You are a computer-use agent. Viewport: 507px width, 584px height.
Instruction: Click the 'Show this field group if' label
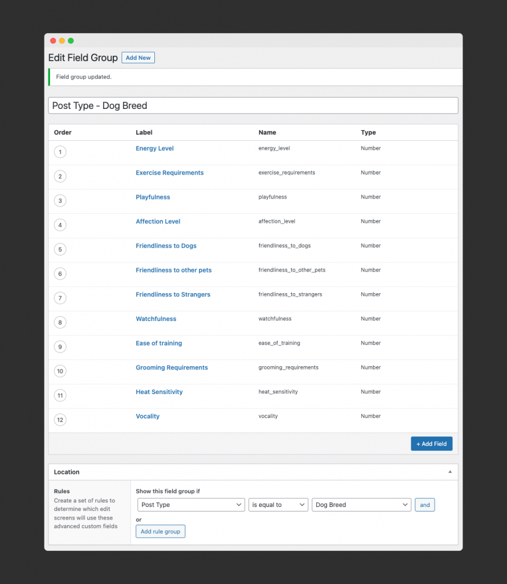point(167,491)
